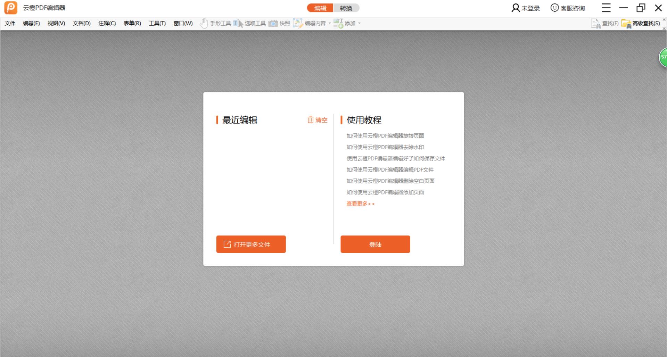Click Open More Files (打开更多文件) button
Image resolution: width=667 pixels, height=357 pixels.
pos(251,244)
